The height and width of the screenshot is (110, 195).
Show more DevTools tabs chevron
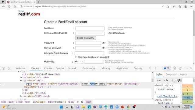(150, 68)
